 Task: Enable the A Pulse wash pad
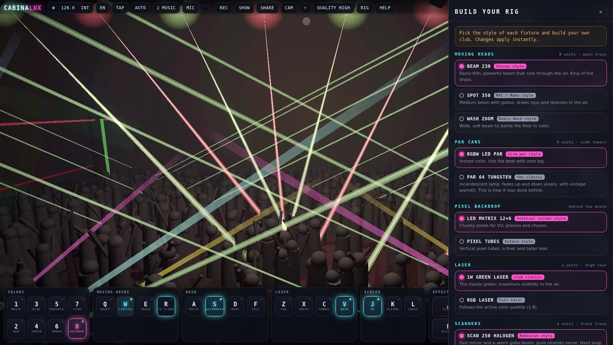coord(194,306)
